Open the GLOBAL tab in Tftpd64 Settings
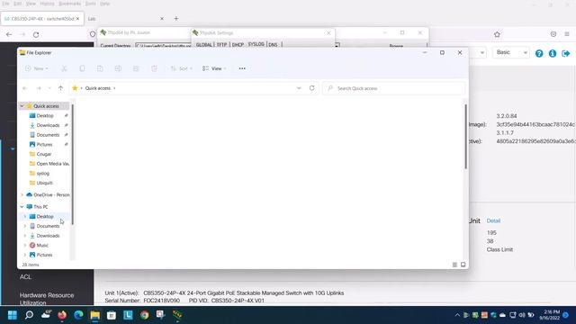Screen dimensions: 576x324 (x=204, y=44)
